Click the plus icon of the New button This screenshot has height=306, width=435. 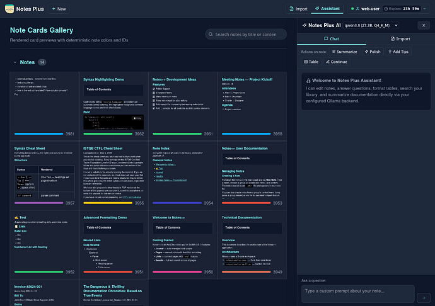pyautogui.click(x=54, y=9)
